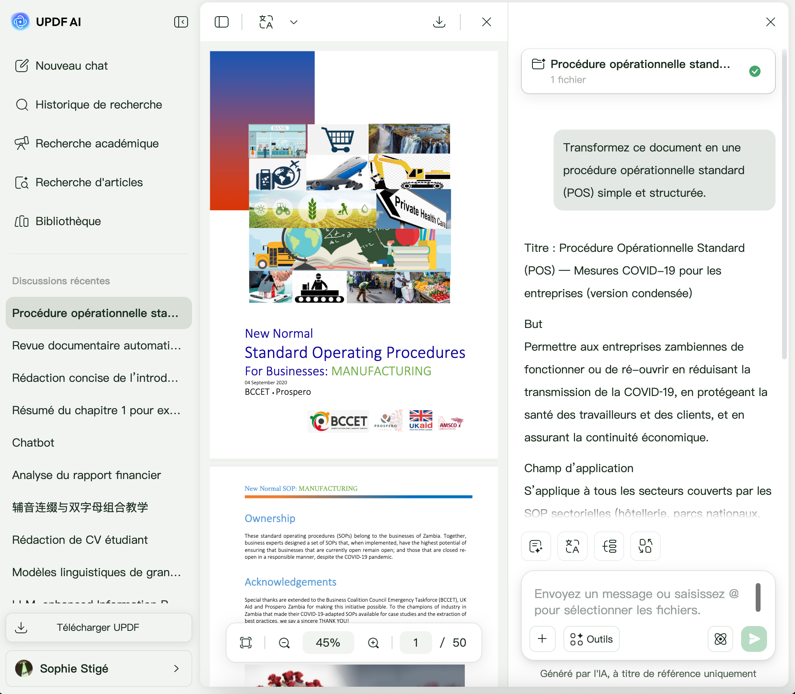Click the translate icon in PDF toolbar
795x694 pixels.
(x=266, y=22)
